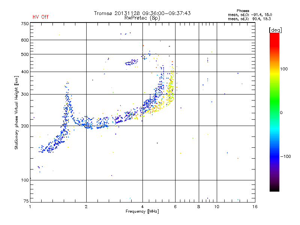Image resolution: width=300 pixels, height=225 pixels.
Task: Click the x-axis "10" tick label
Action: [217, 207]
